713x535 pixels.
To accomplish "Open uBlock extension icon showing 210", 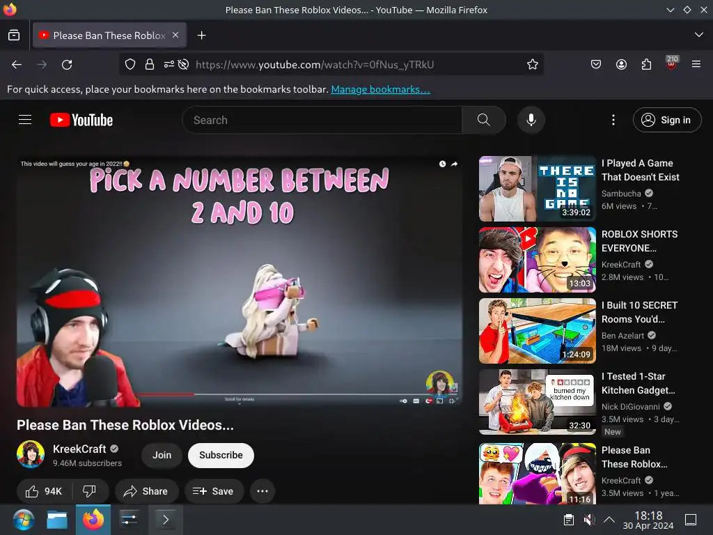I will click(x=671, y=63).
